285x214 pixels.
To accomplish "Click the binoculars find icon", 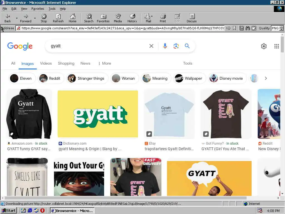I will 247,28.
